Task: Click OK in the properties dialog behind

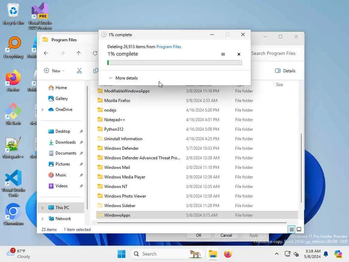Action: (x=199, y=235)
